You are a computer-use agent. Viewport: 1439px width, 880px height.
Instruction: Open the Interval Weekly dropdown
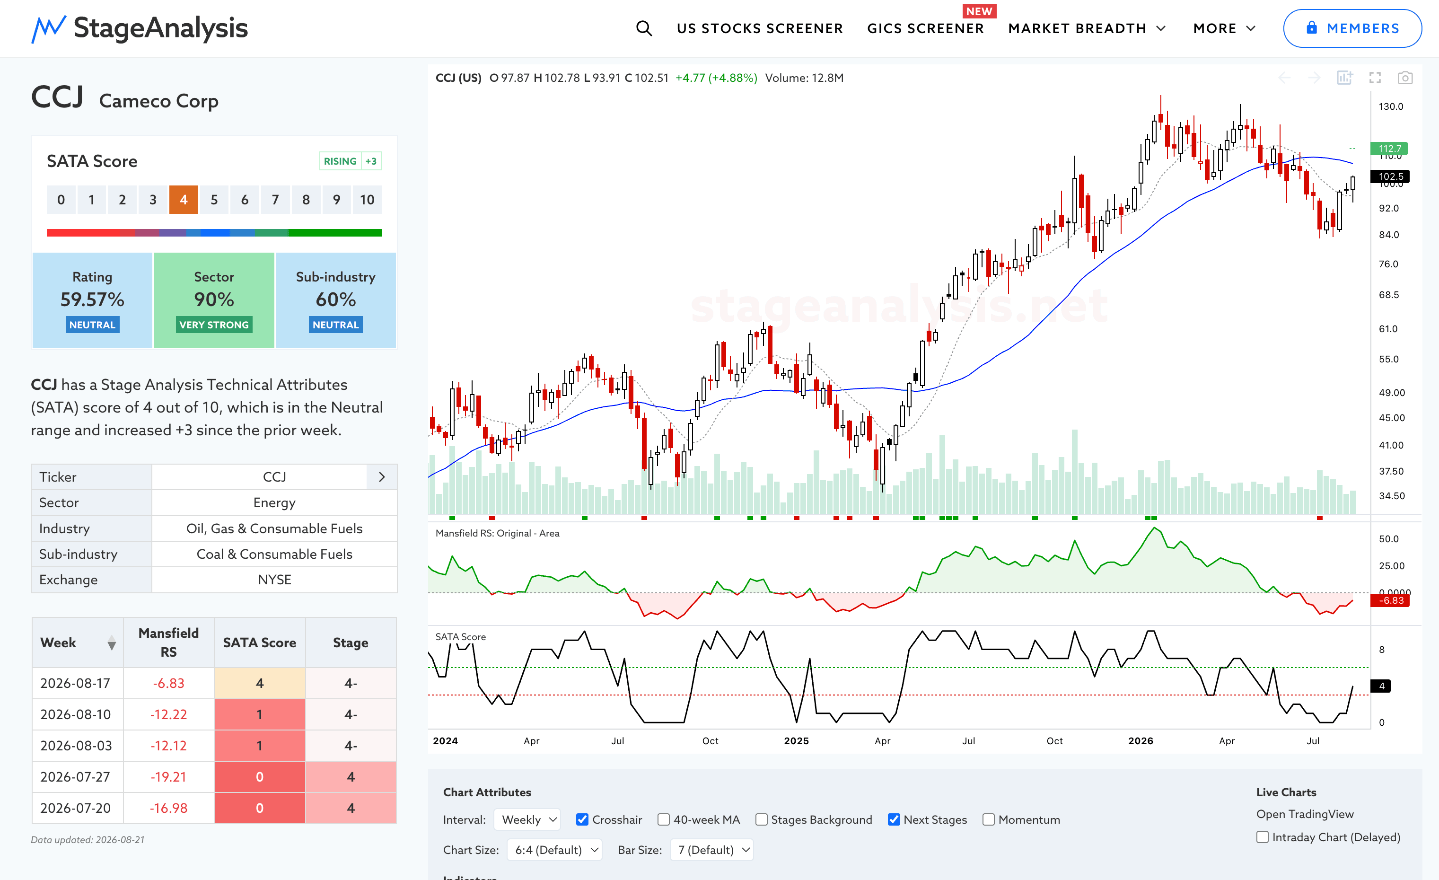pyautogui.click(x=527, y=819)
